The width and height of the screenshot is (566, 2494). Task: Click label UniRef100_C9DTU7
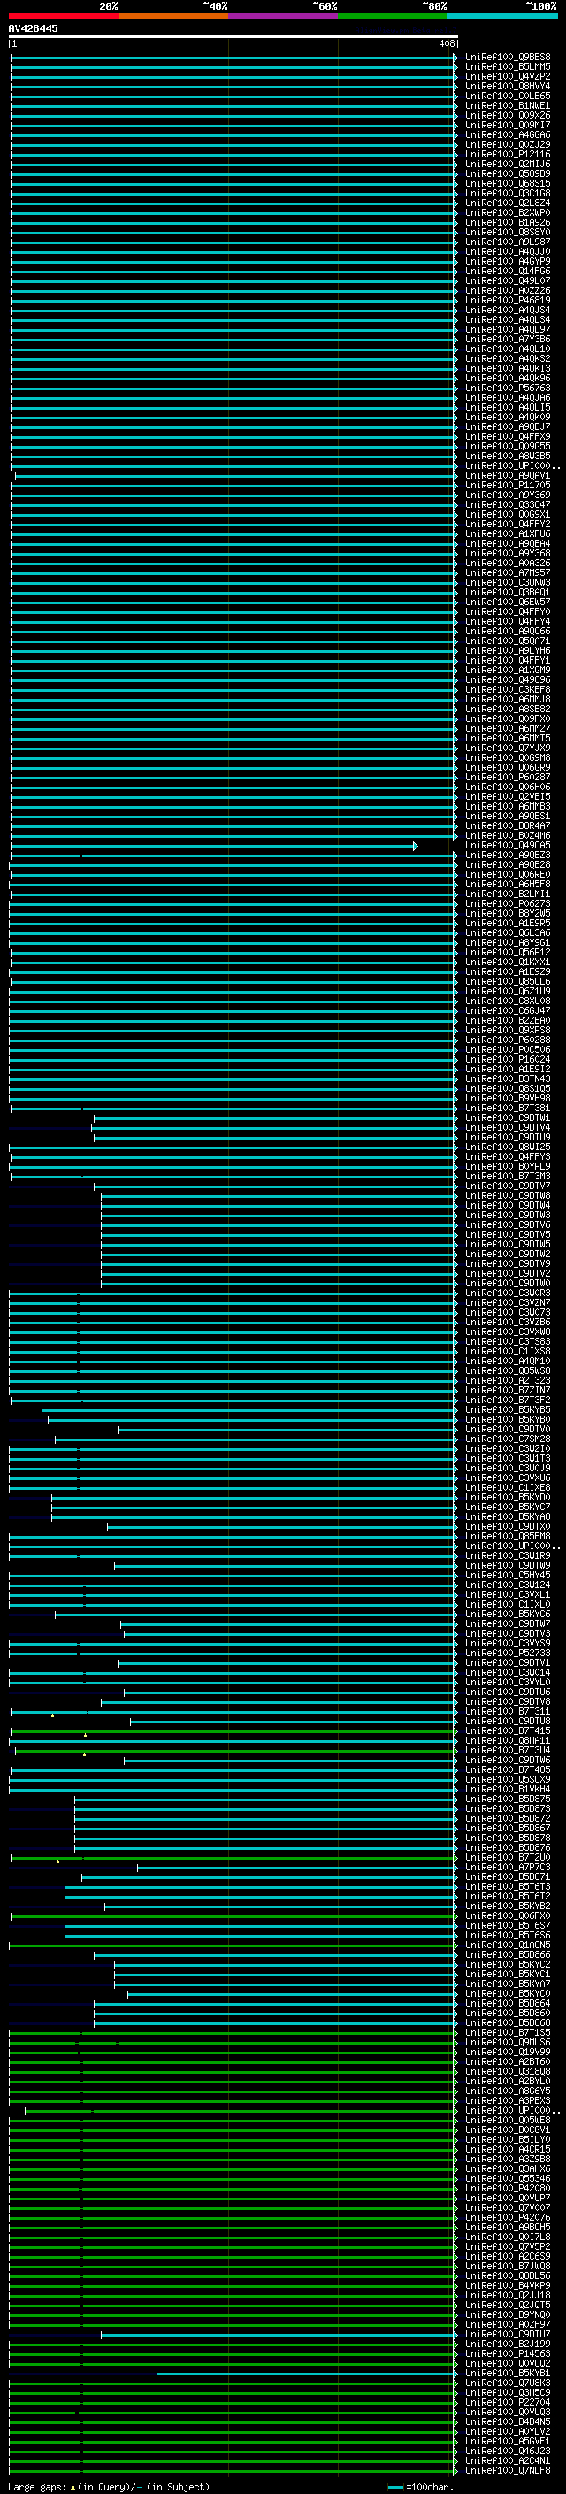coord(508,2334)
